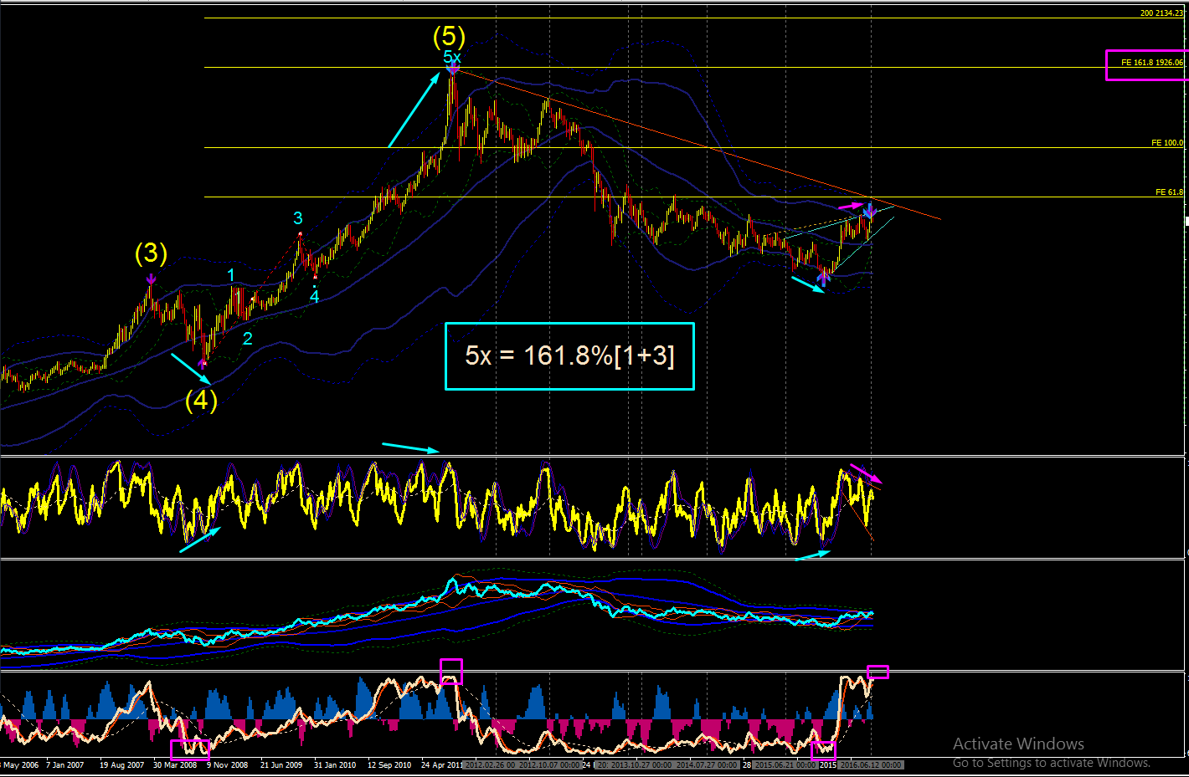This screenshot has height=777, width=1189.
Task: Click the '7 Jan 2007' date label
Action: [65, 764]
